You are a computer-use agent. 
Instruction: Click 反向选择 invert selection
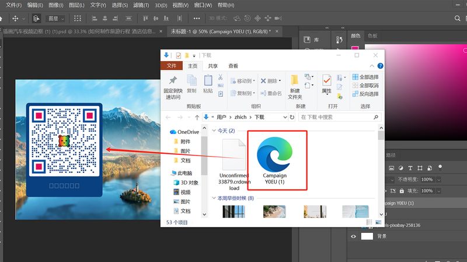pyautogui.click(x=365, y=94)
